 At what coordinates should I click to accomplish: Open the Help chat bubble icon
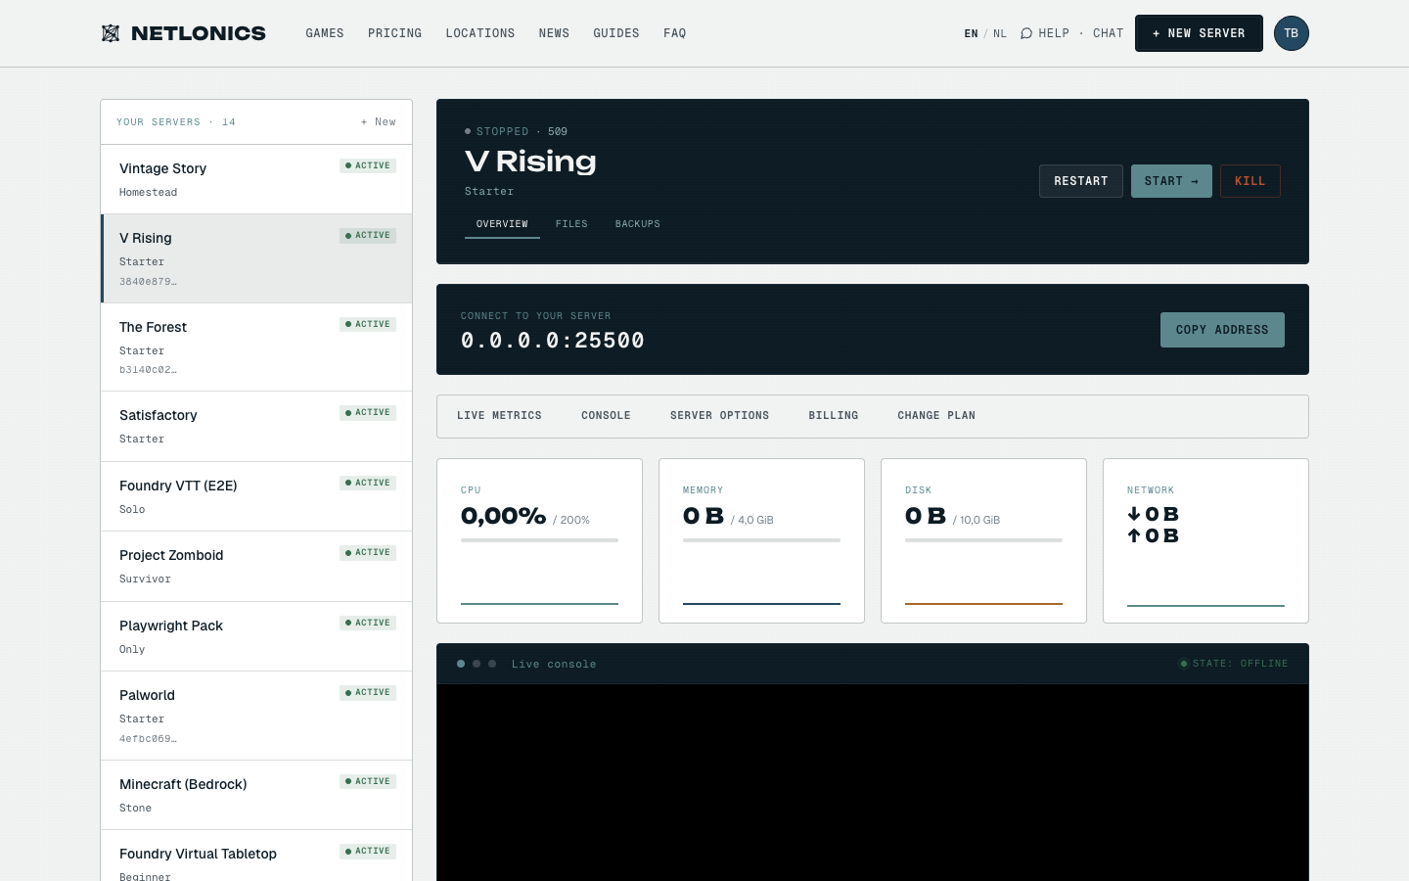coord(1026,33)
